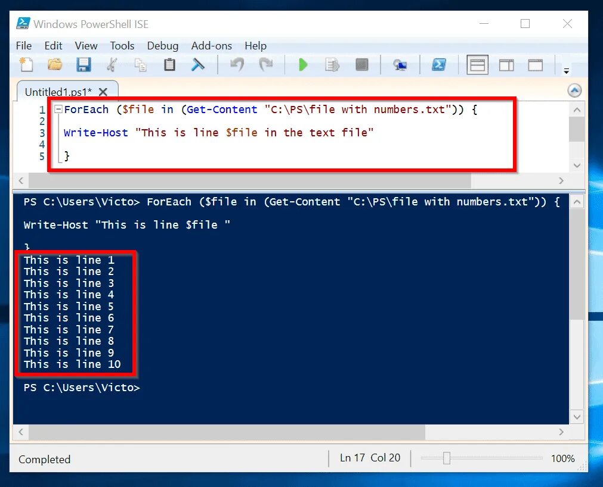Show script pane maximized layout icon
603x487 pixels.
coord(536,65)
